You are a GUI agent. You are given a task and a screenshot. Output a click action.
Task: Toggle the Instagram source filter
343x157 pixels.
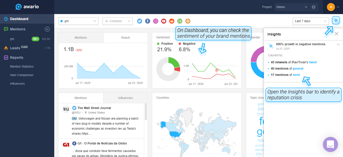(156, 21)
